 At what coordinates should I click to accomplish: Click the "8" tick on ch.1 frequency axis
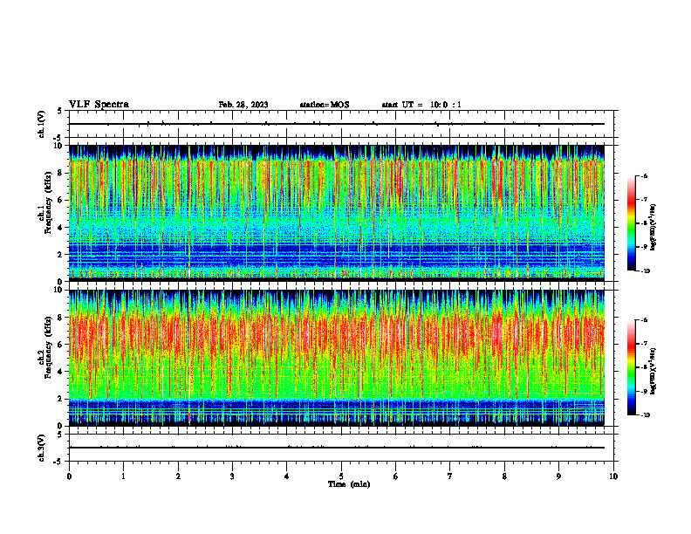[x=60, y=173]
